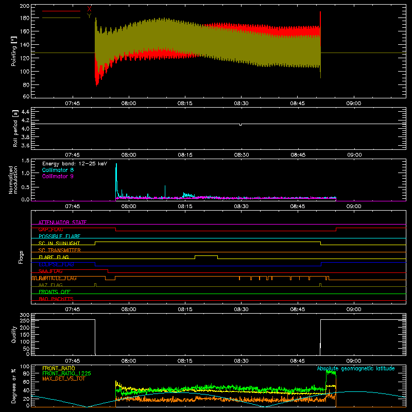This screenshot has height=412, width=412.
Task: Select 'Energy band: 12-25 keV' text
Action: 75,164
